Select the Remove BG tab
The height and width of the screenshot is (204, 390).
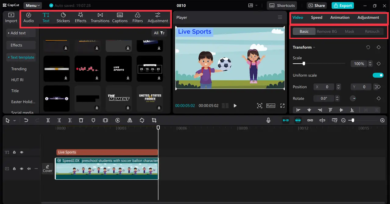327,31
